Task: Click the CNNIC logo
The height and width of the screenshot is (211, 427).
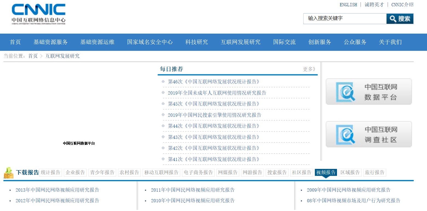Action: click(39, 14)
